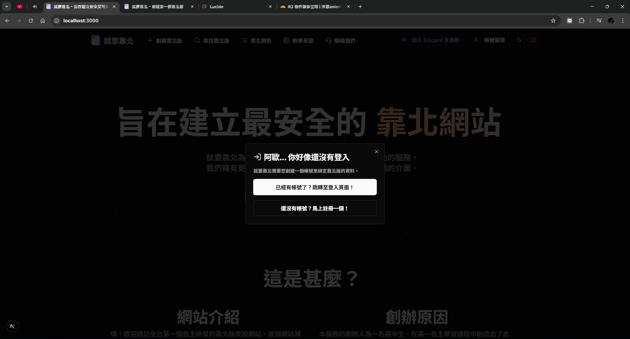
Task: Toggle dark mode moon icon
Action: [x=519, y=40]
